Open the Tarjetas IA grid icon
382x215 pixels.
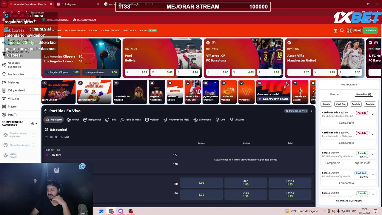tap(369, 163)
